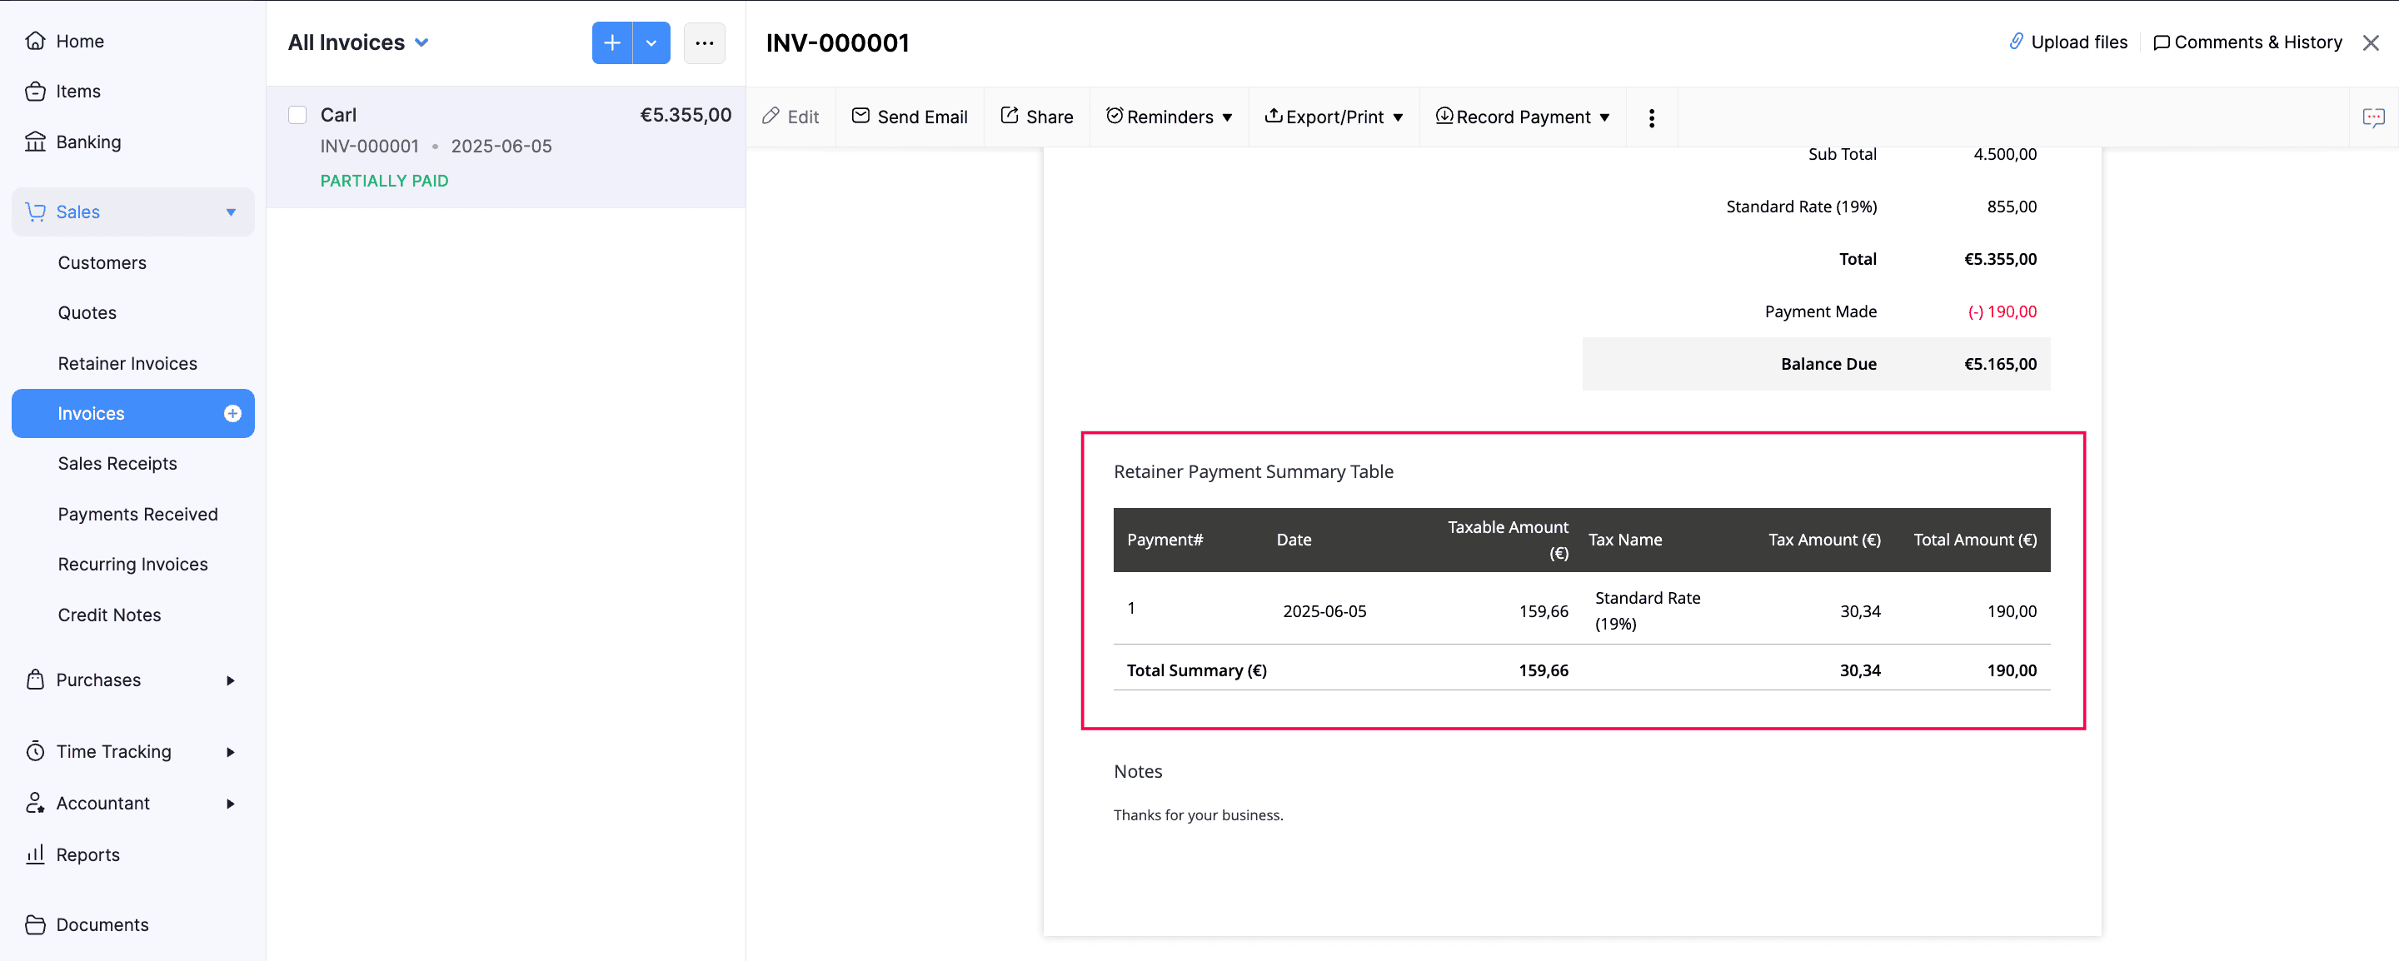Switch to the Invoices section in Sales

point(90,413)
